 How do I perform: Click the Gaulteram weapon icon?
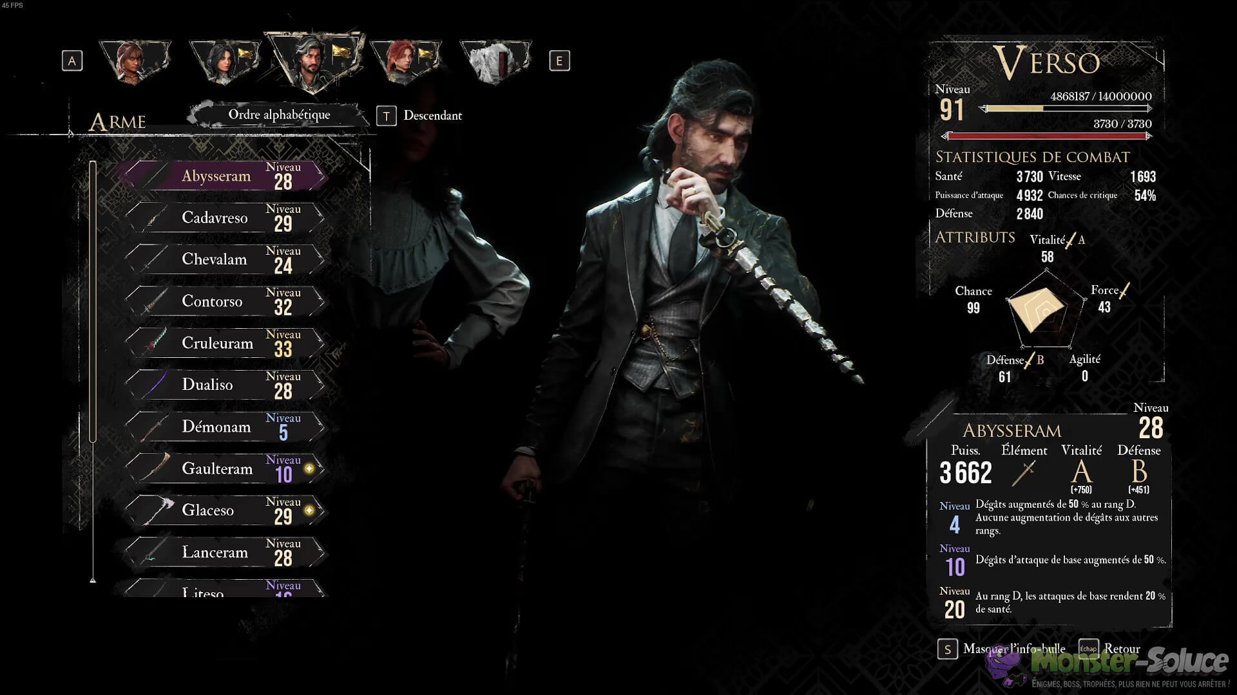click(x=156, y=468)
